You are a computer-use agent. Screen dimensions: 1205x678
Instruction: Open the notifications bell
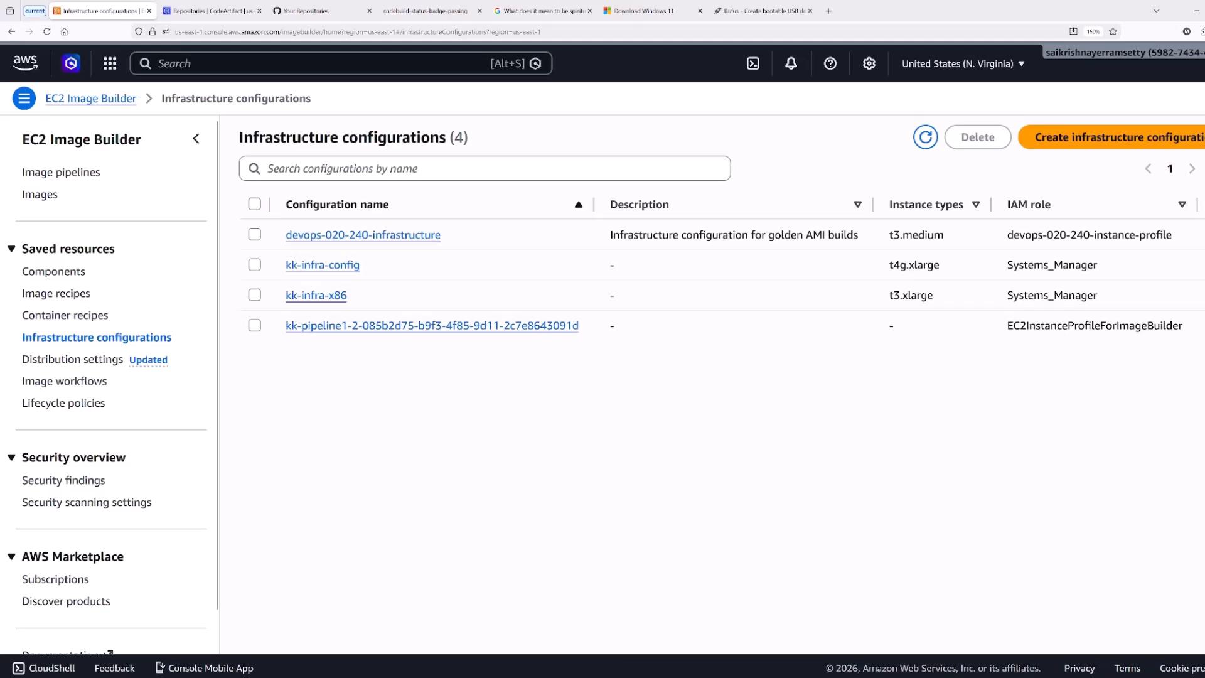pyautogui.click(x=791, y=63)
